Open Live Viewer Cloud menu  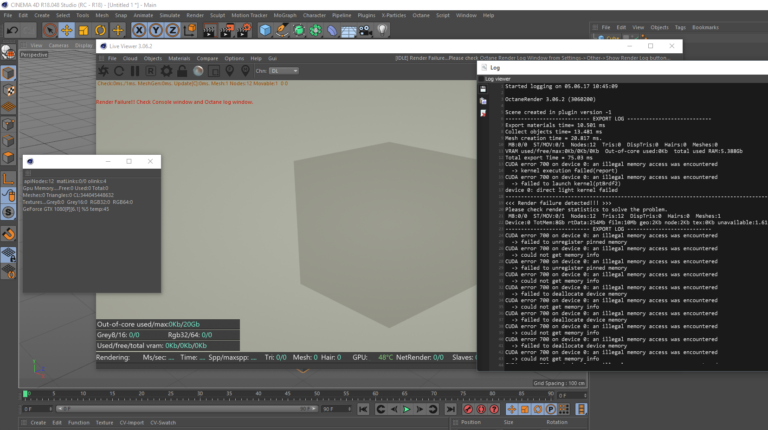tap(130, 58)
